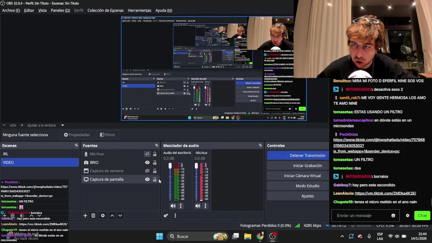432x243 pixels.
Task: Click the battery icon in the system tray
Action: [404, 236]
